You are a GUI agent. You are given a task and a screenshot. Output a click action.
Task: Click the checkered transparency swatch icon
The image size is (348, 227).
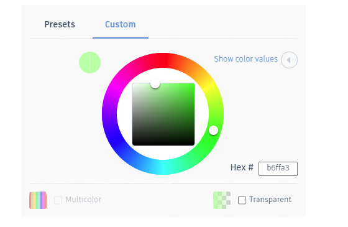pos(222,200)
